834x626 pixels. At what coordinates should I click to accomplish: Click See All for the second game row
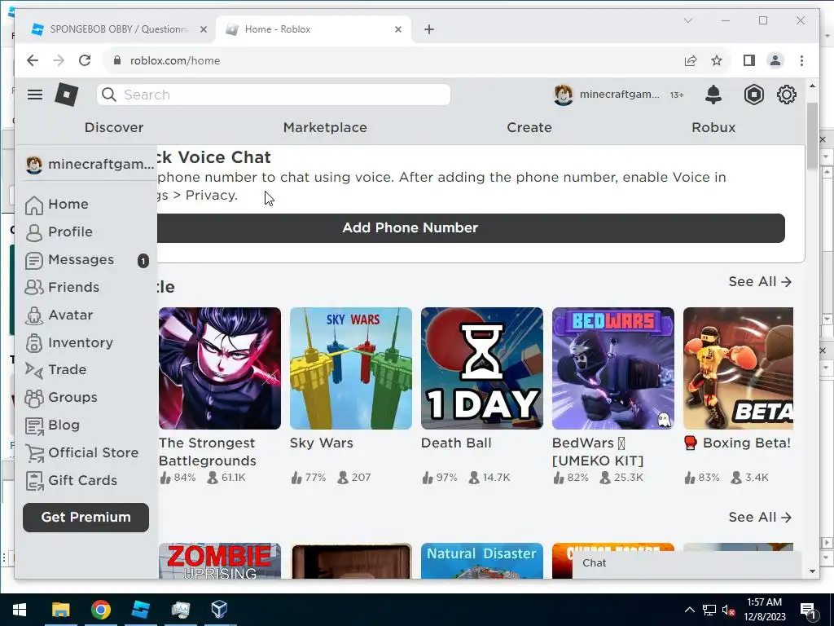760,518
